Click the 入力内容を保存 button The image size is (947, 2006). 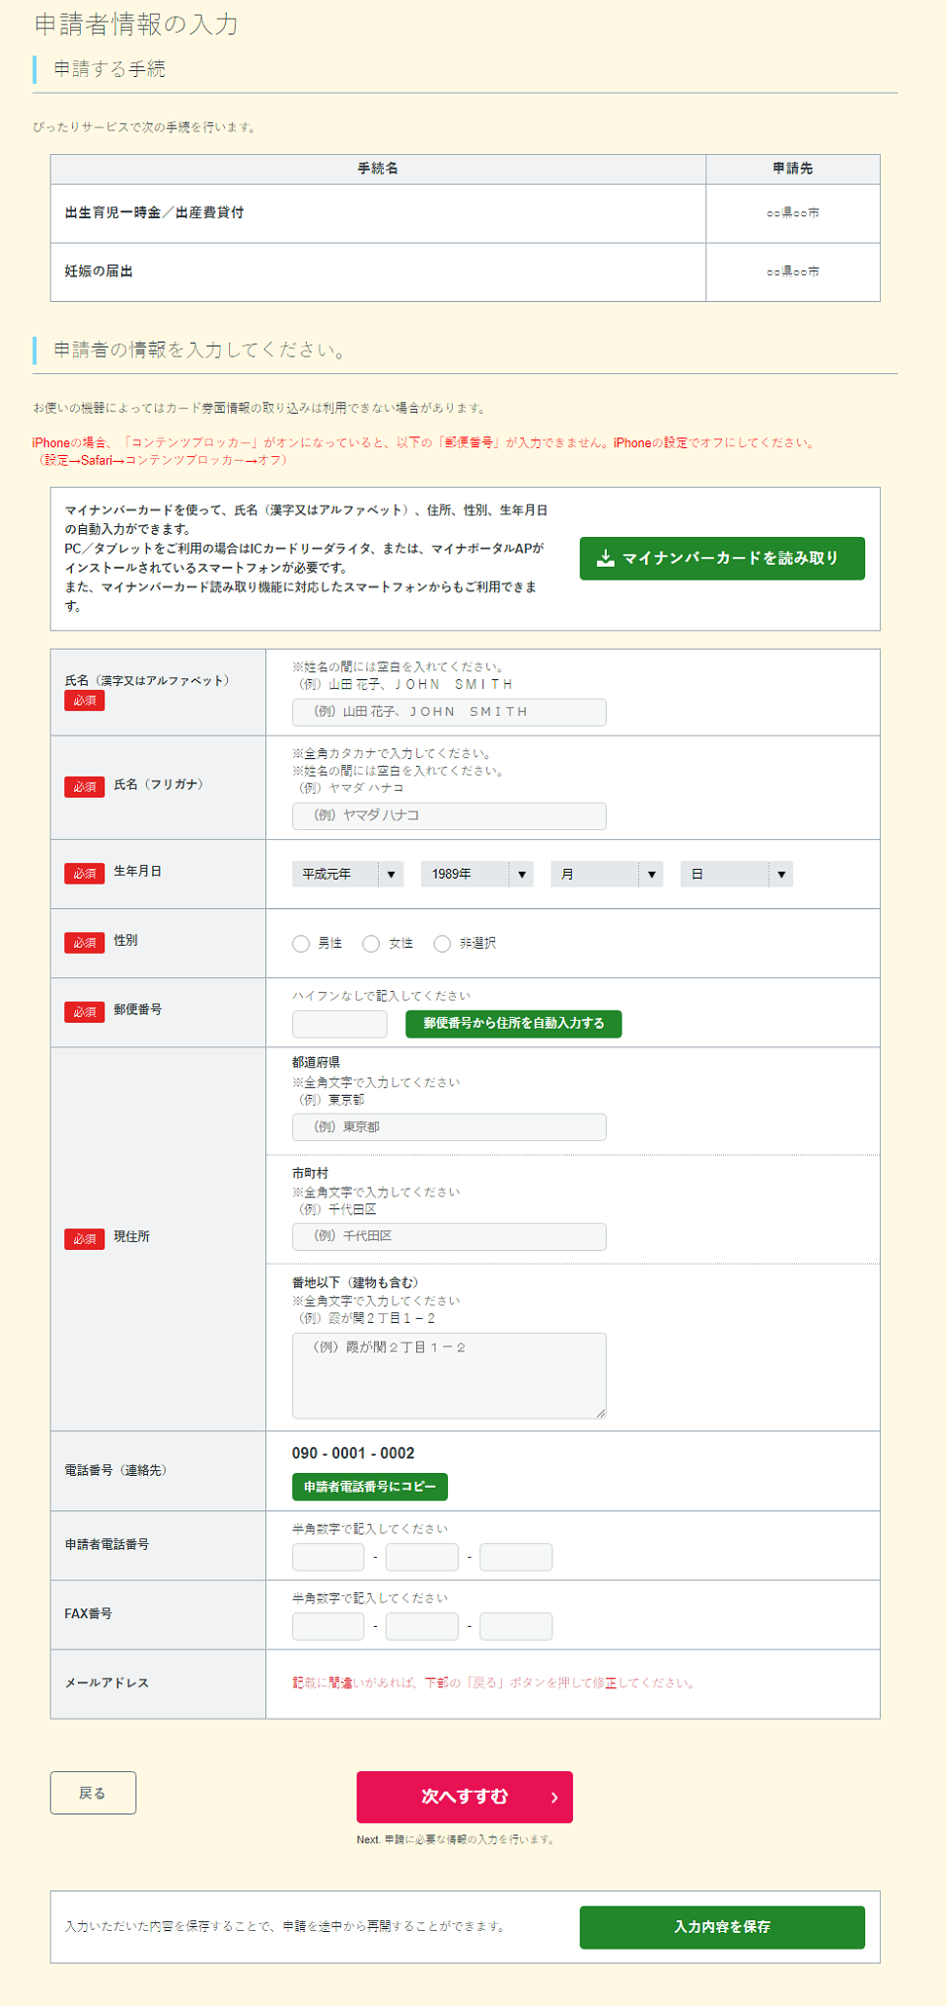(x=722, y=1927)
